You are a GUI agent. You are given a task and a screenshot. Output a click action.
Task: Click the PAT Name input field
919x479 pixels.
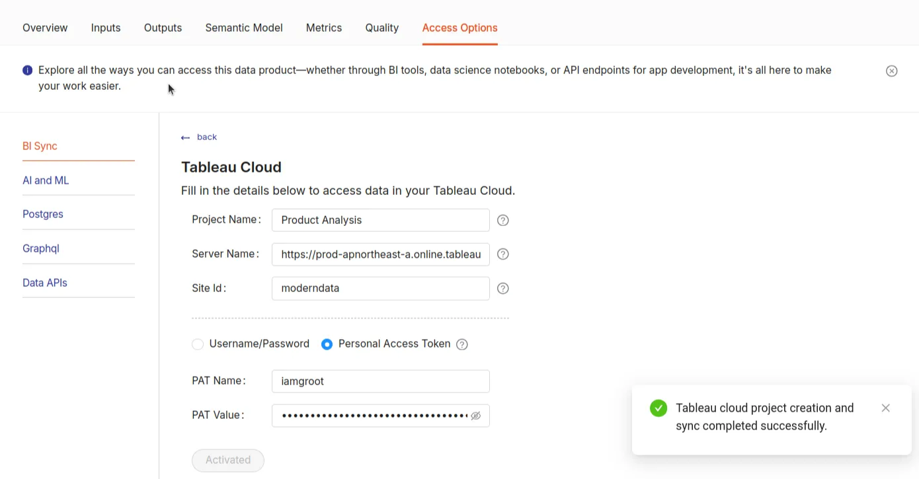click(x=381, y=381)
